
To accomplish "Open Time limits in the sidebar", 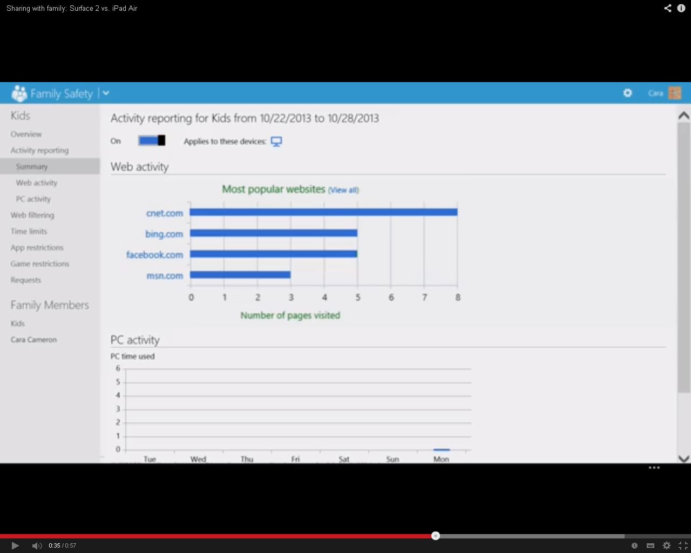I will point(29,231).
